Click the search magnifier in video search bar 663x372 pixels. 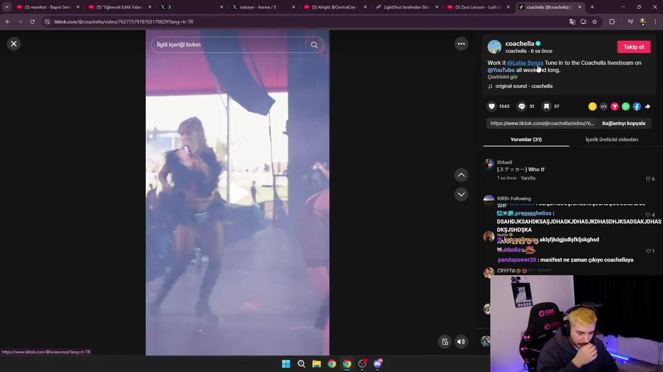point(314,45)
